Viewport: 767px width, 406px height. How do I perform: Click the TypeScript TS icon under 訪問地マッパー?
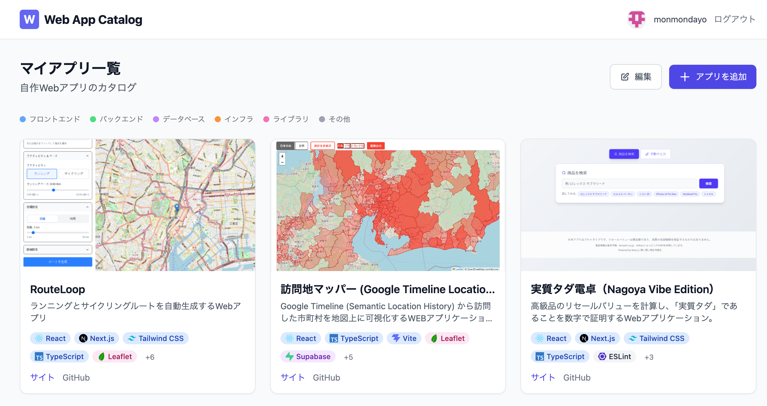pos(334,338)
